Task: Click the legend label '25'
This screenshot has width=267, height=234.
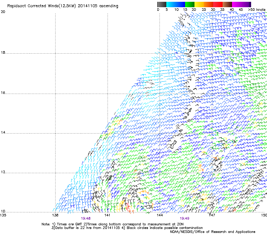Action: click(204, 10)
